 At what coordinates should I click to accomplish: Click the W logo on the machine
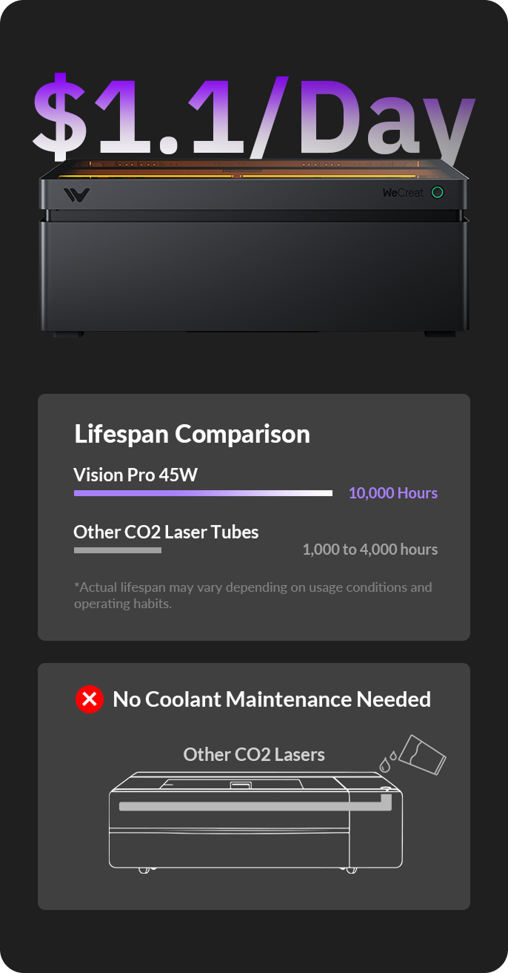[x=76, y=195]
